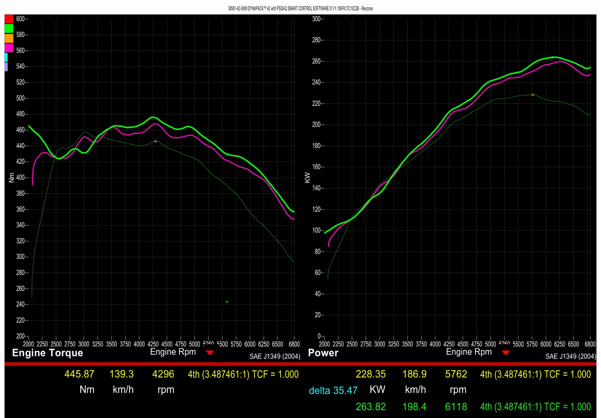Click the 263.82 green power value
The width and height of the screenshot is (601, 418).
click(371, 407)
